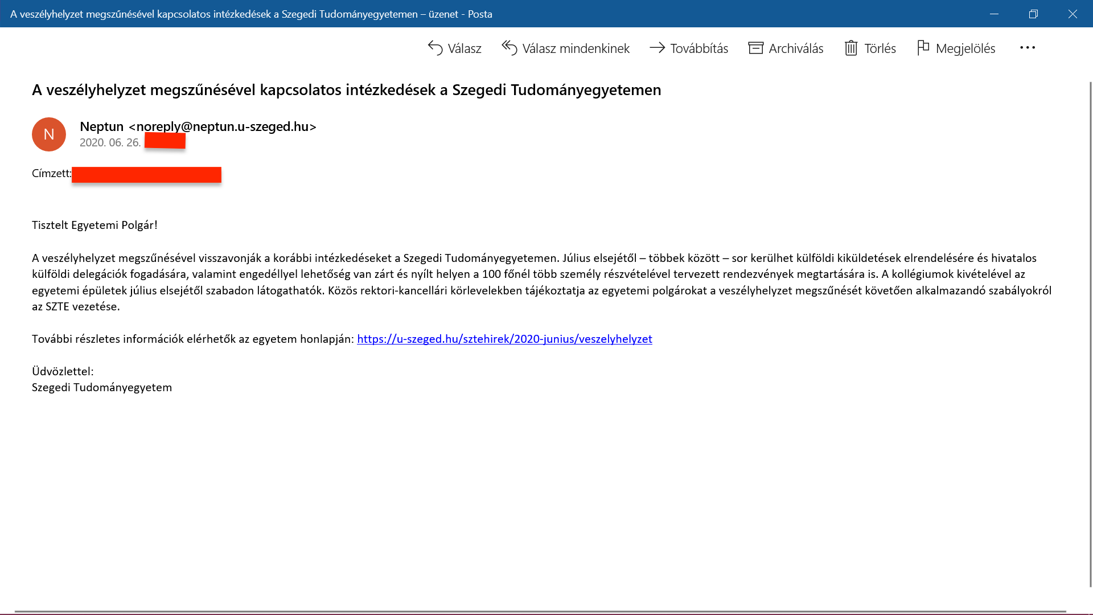
Task: Click the email subject heading text
Action: coord(346,90)
